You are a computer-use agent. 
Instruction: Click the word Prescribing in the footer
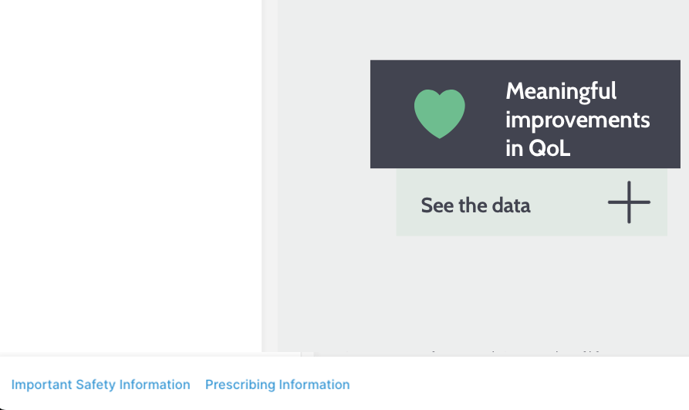[x=240, y=385]
